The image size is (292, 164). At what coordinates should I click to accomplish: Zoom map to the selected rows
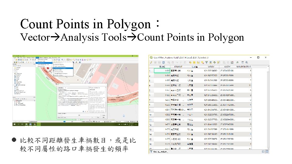tap(219, 63)
